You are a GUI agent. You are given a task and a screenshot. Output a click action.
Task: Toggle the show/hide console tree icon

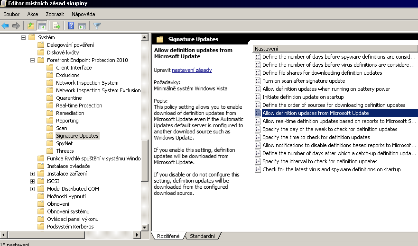click(42, 26)
